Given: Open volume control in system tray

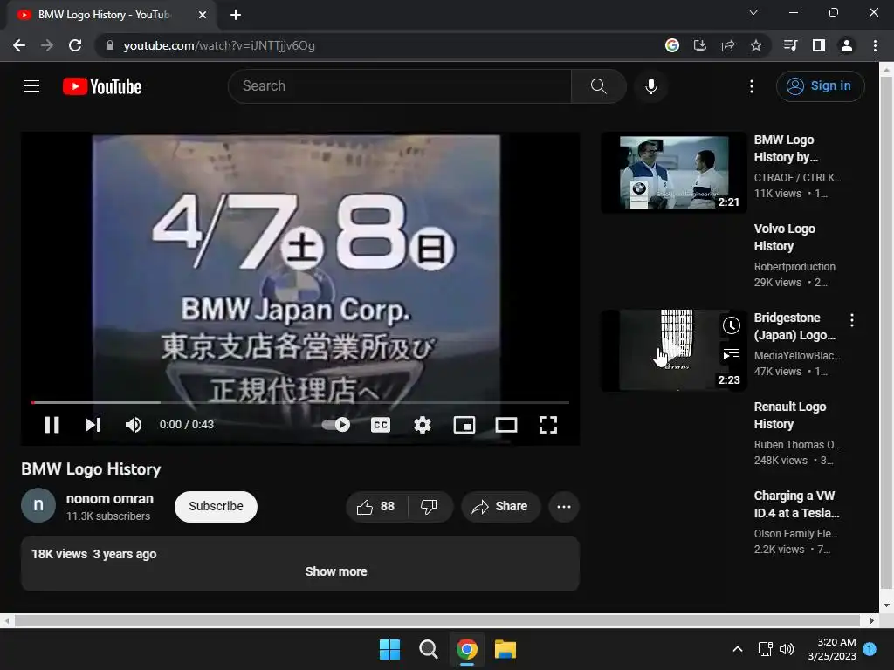Looking at the screenshot, I should point(787,649).
